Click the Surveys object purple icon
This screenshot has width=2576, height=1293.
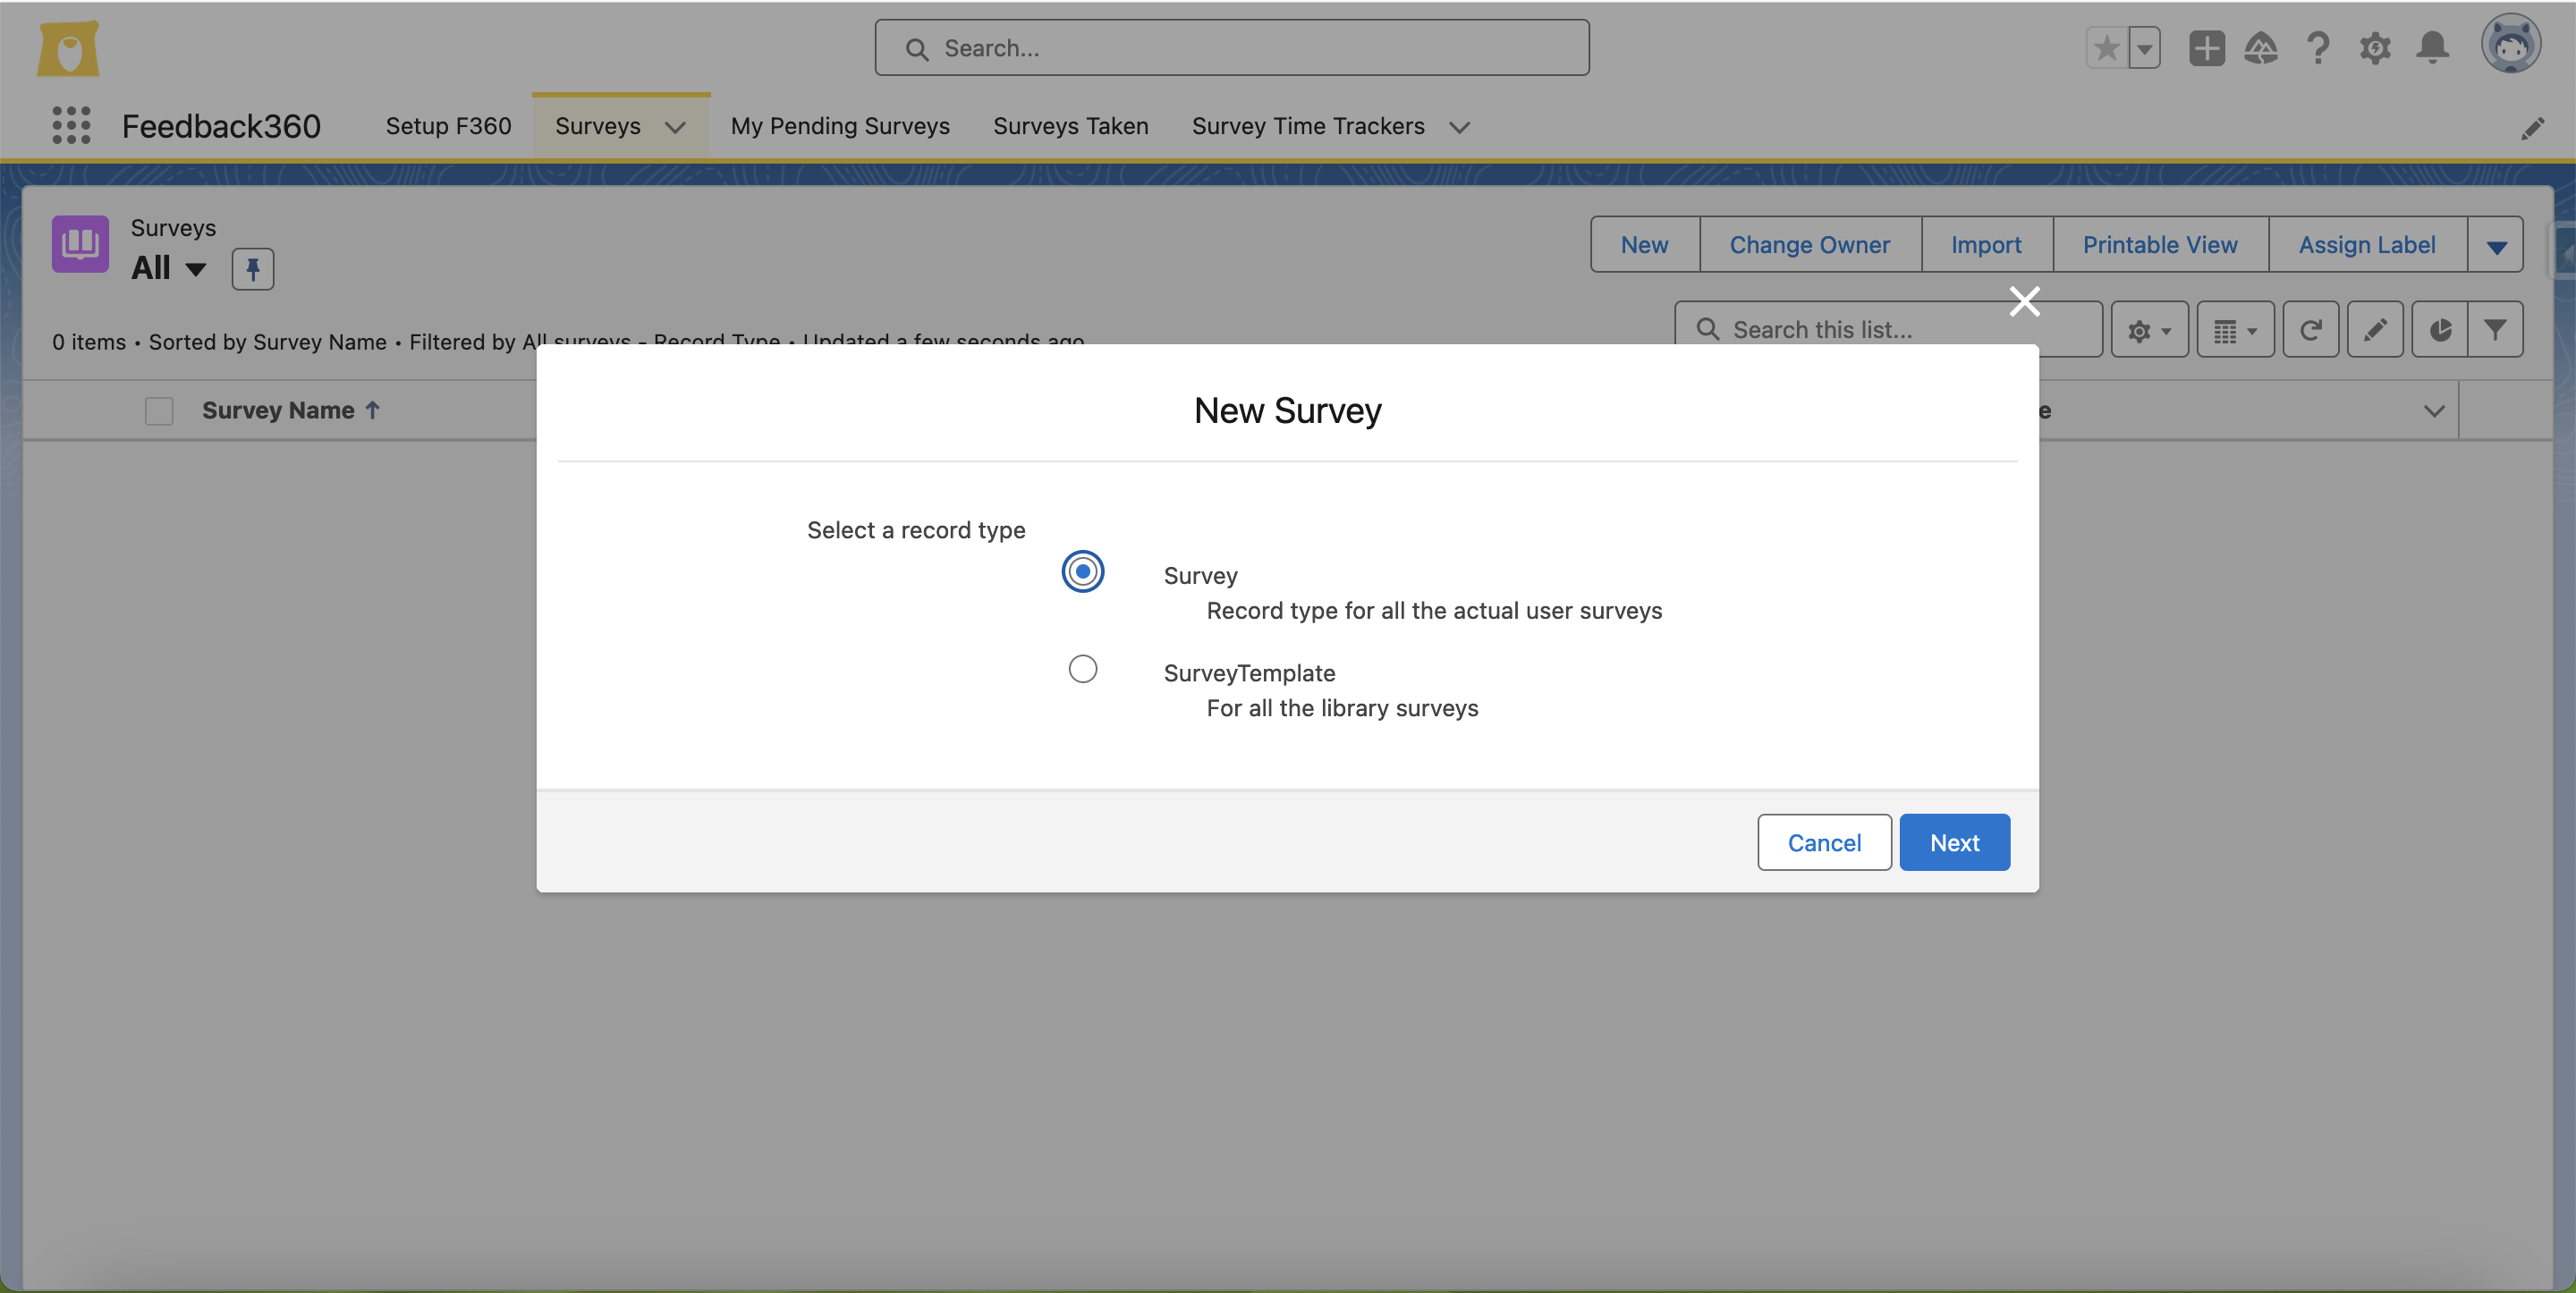click(80, 244)
